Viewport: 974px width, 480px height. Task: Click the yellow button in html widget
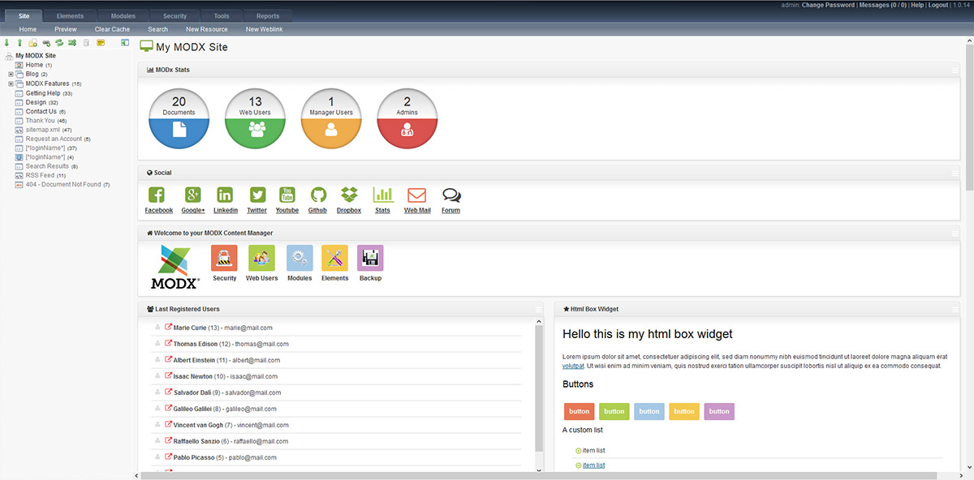[x=684, y=411]
